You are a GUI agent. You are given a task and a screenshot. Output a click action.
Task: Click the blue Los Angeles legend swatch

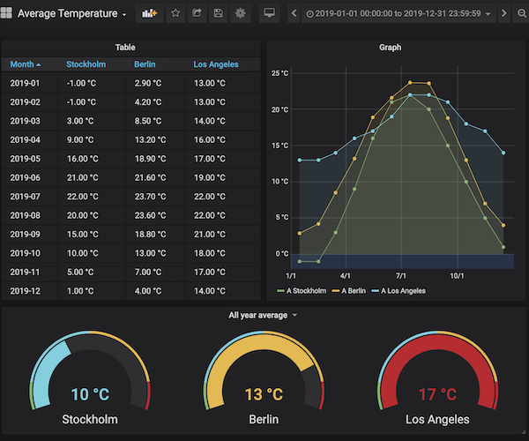tap(376, 291)
